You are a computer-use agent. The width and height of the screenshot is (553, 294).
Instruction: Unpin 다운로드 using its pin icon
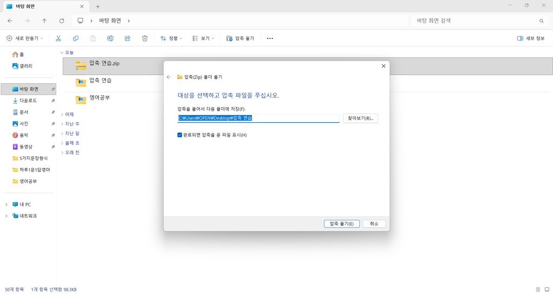click(x=53, y=101)
